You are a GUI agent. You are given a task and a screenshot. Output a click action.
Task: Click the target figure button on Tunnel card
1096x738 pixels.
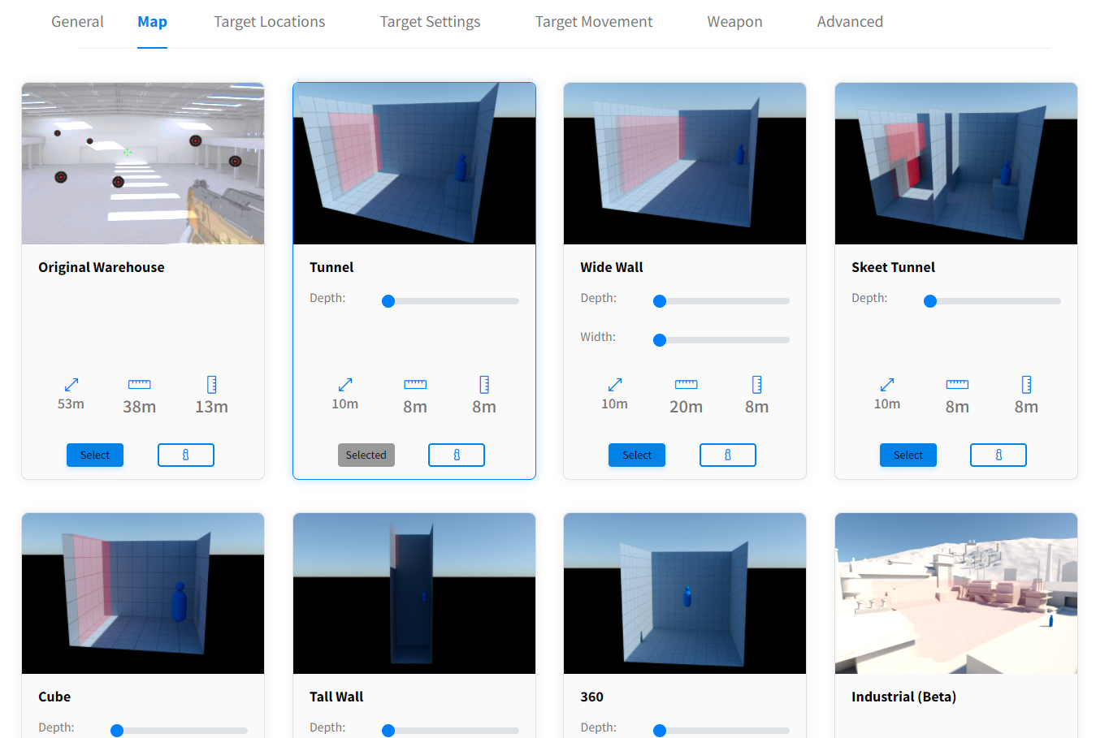456,455
